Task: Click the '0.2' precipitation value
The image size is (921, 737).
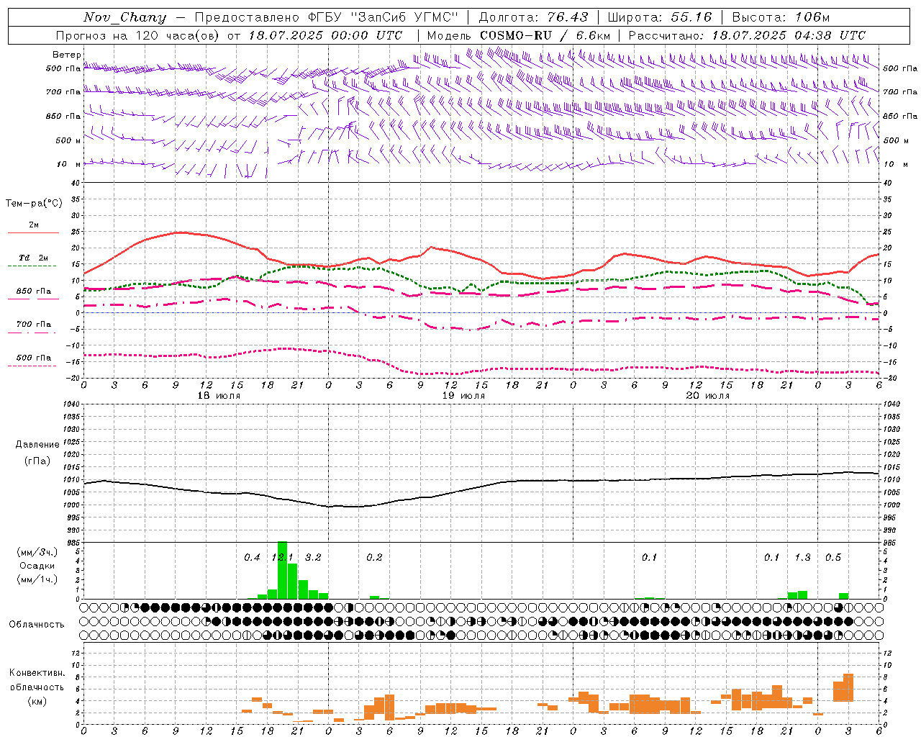Action: point(374,557)
